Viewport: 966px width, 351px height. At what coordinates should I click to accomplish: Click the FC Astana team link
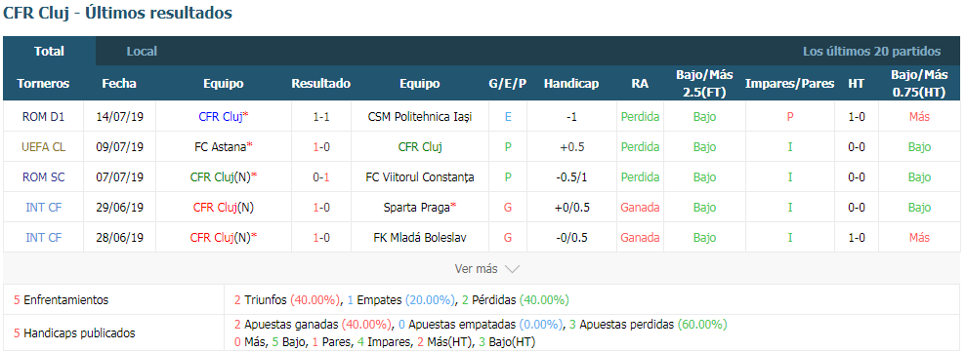coord(220,147)
